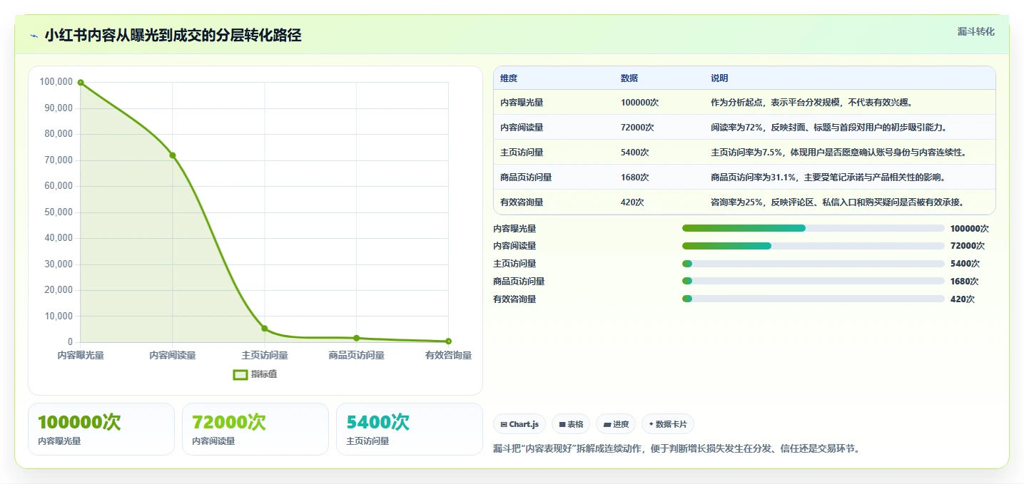
Task: Click the 商品页访问量 label in the progress list
Action: click(519, 282)
